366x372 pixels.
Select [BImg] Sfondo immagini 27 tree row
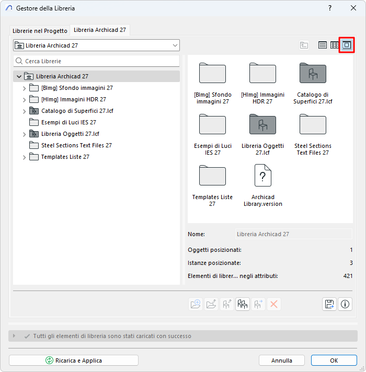96,88
